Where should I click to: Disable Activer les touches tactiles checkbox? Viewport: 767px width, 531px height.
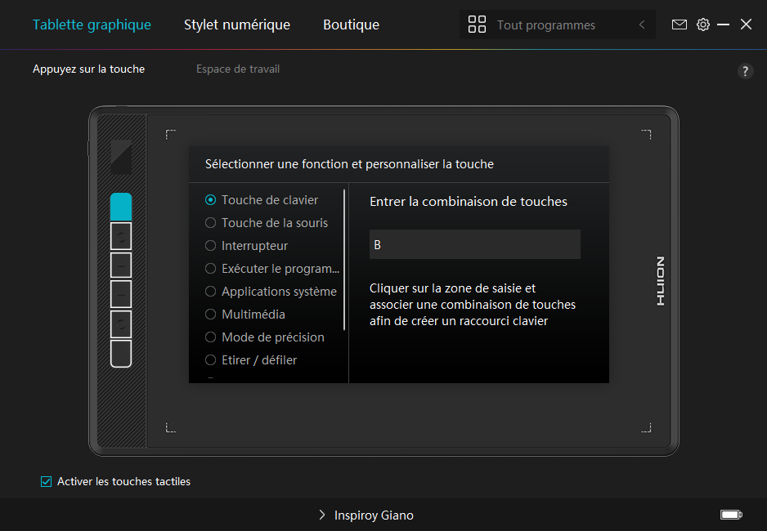click(47, 482)
